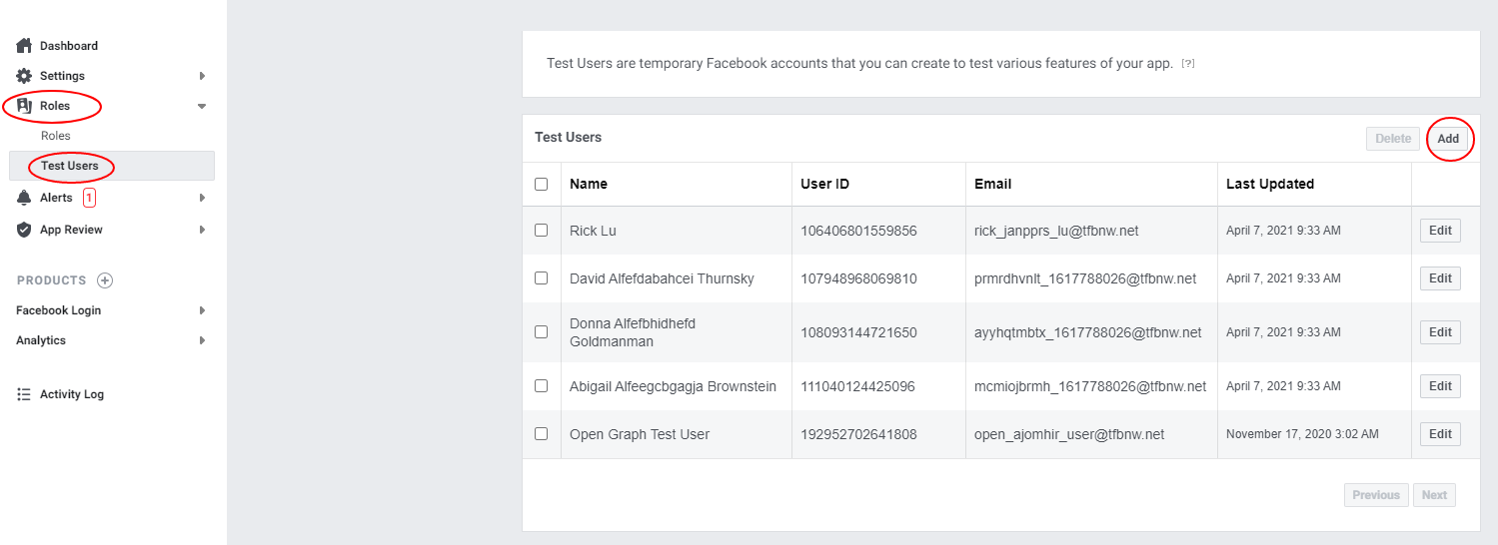Click the plus icon next to PRODUCTS
This screenshot has width=1498, height=545.
[105, 280]
